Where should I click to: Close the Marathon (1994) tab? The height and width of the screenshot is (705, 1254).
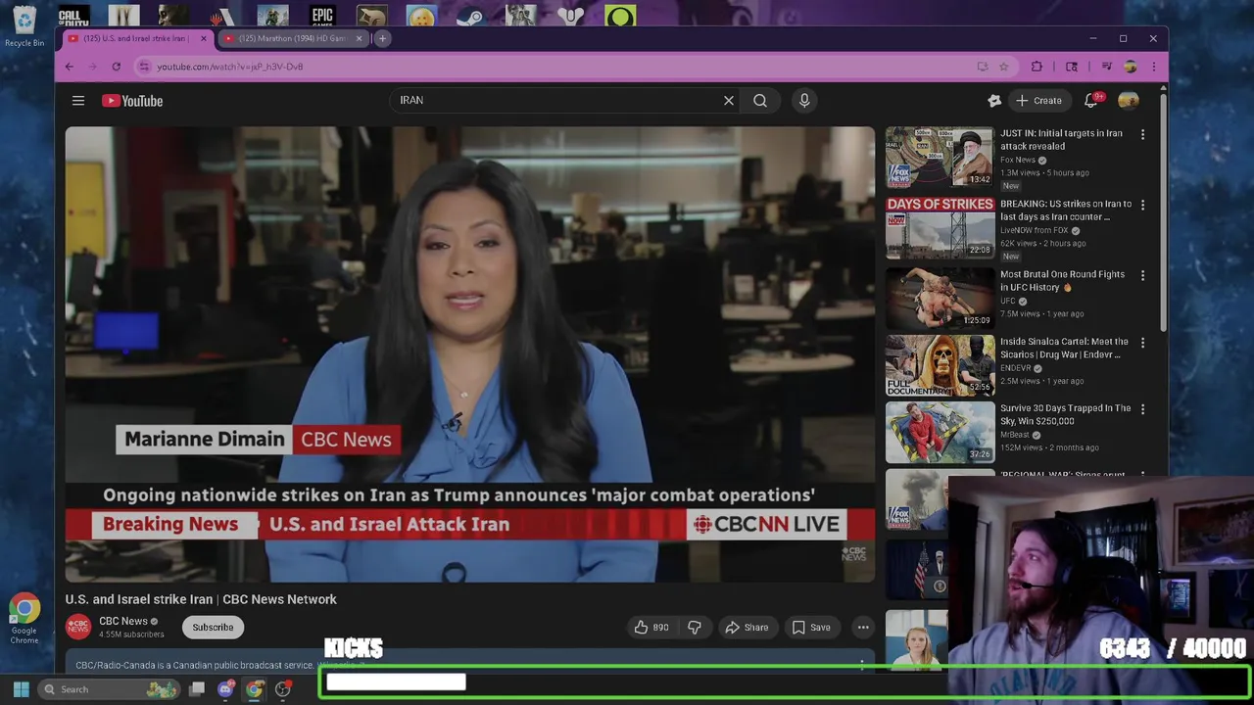(x=359, y=38)
